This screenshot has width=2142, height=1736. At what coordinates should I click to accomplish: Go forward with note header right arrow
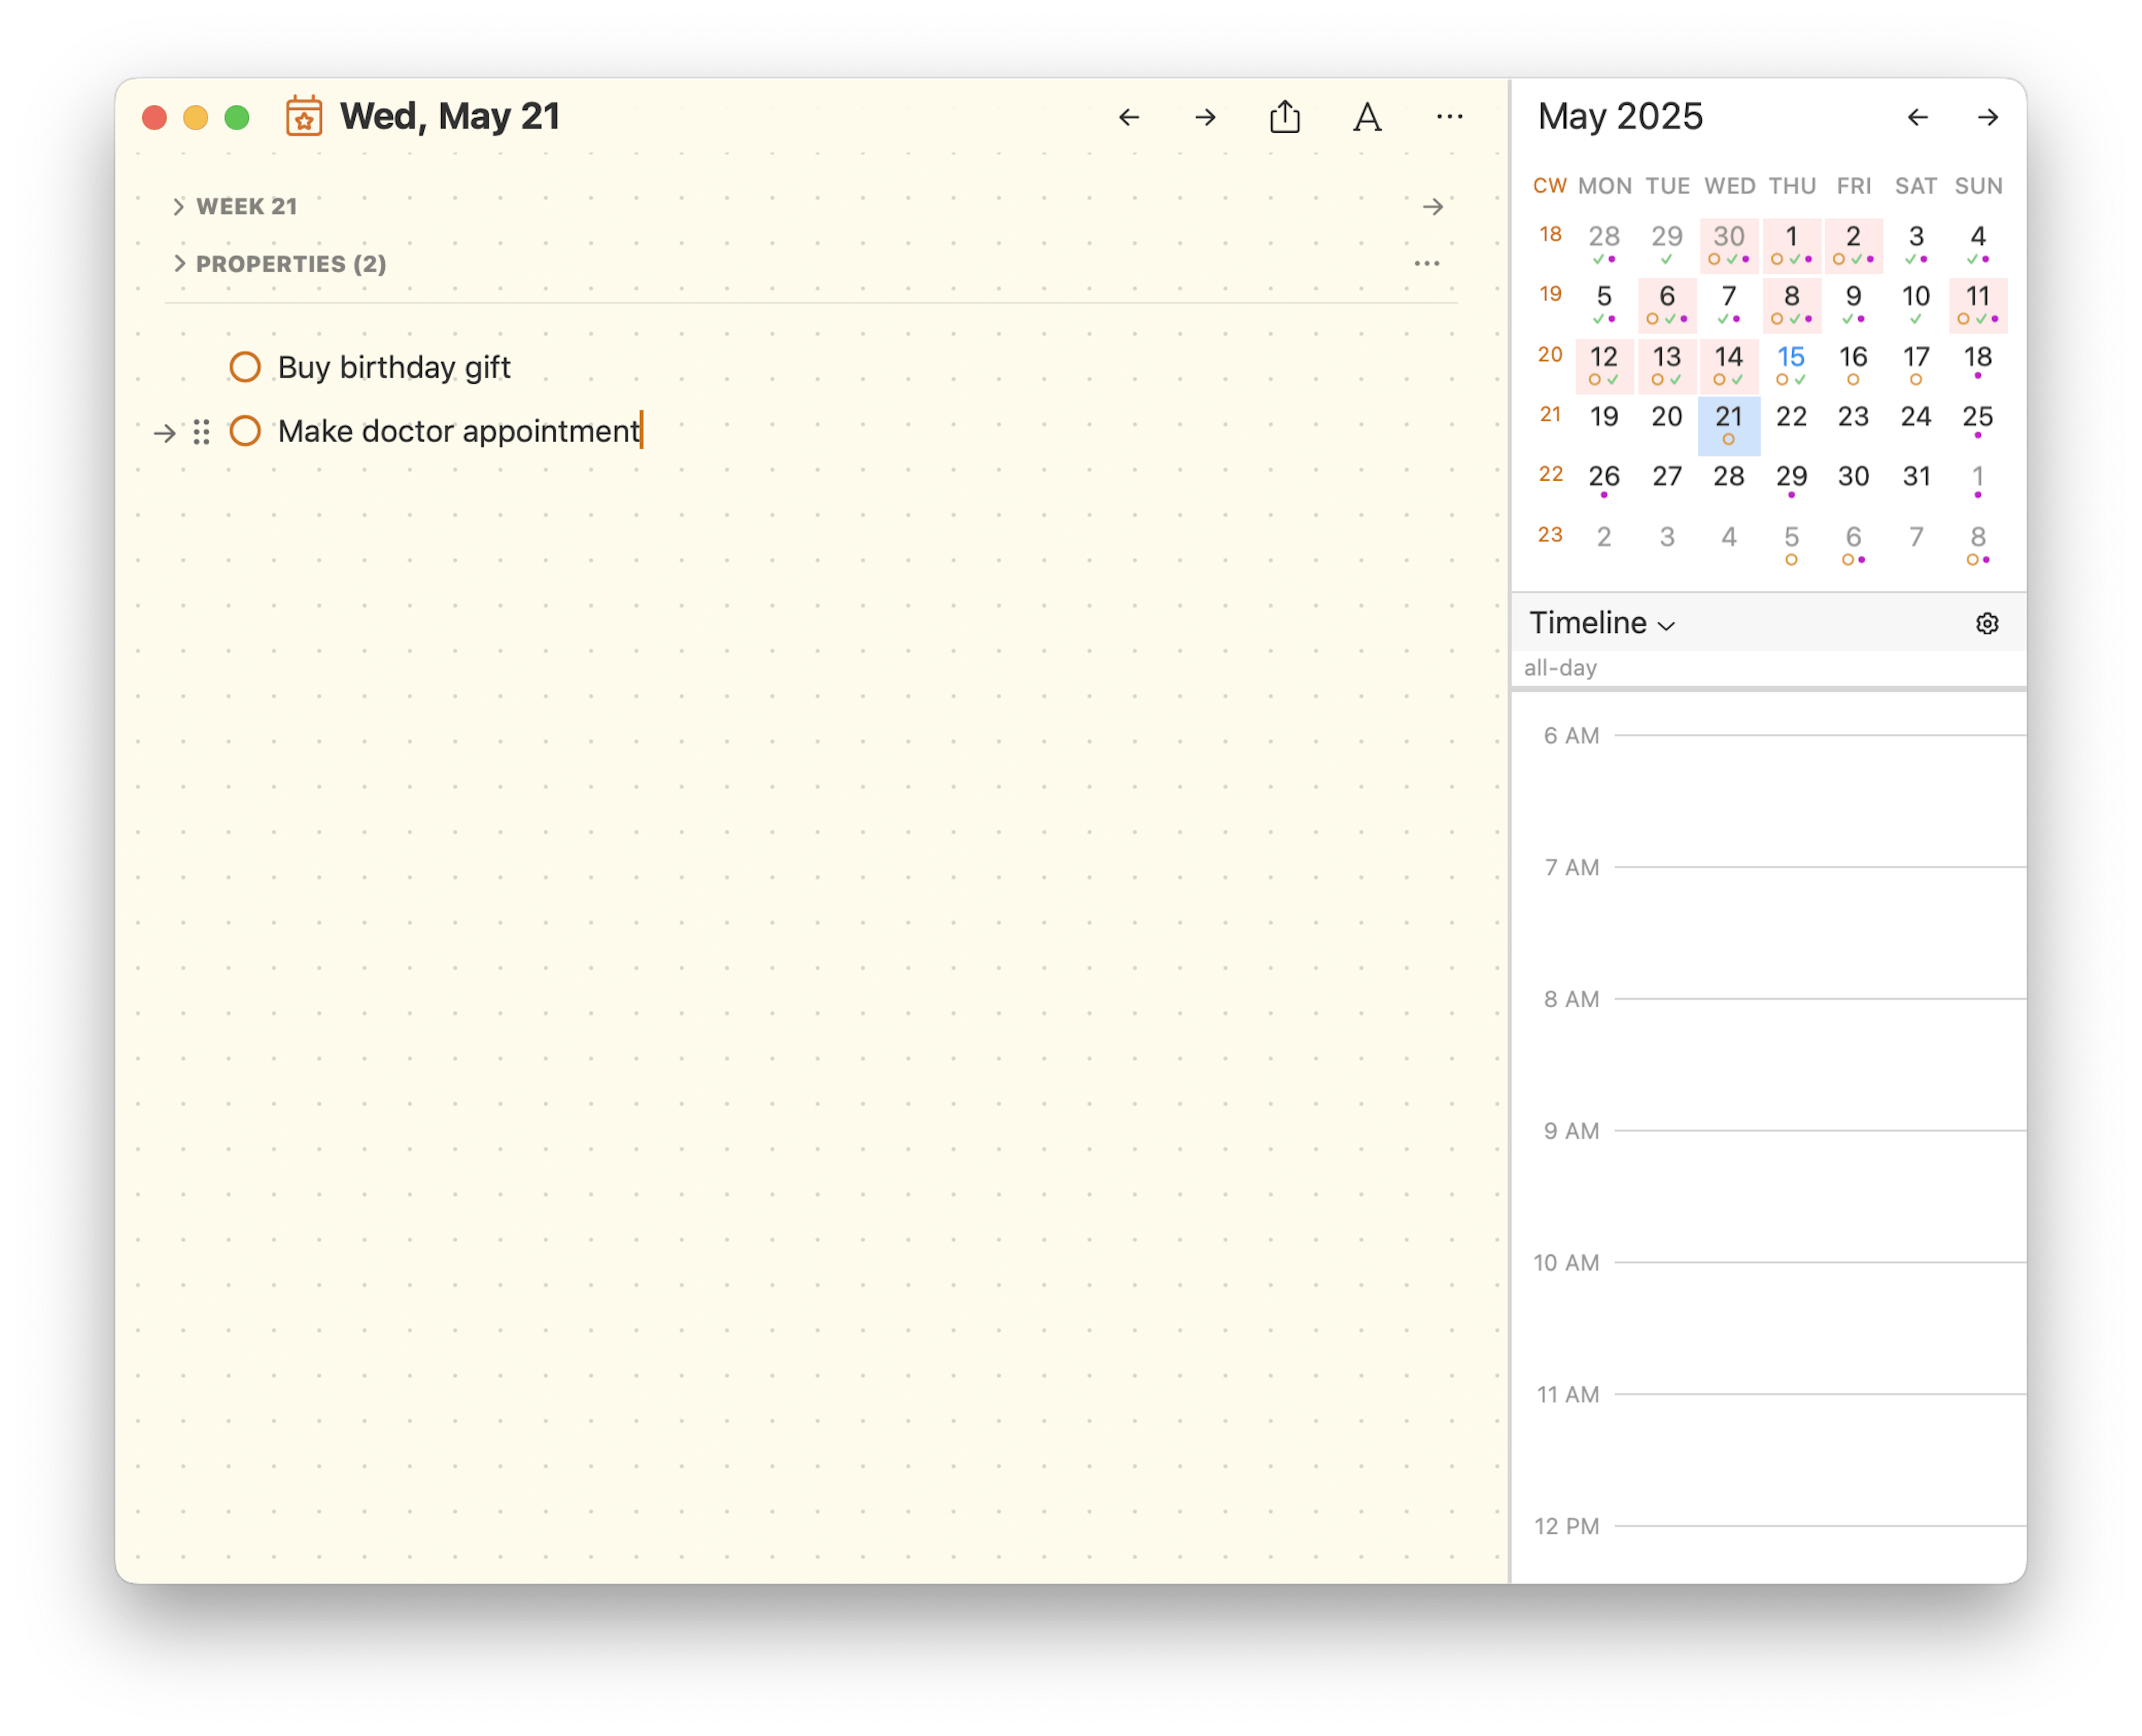point(1206,118)
